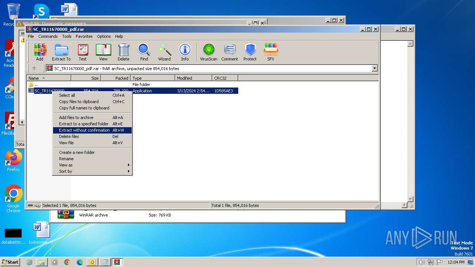Image resolution: width=475 pixels, height=267 pixels.
Task: Sort by Packed column header
Action: pos(115,78)
